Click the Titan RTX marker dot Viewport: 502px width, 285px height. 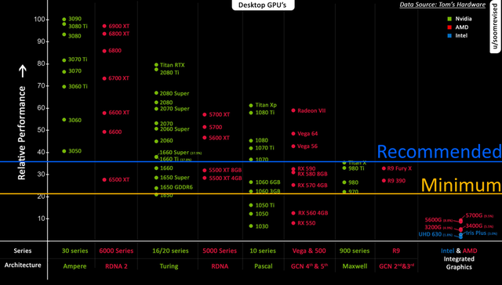tap(156, 65)
